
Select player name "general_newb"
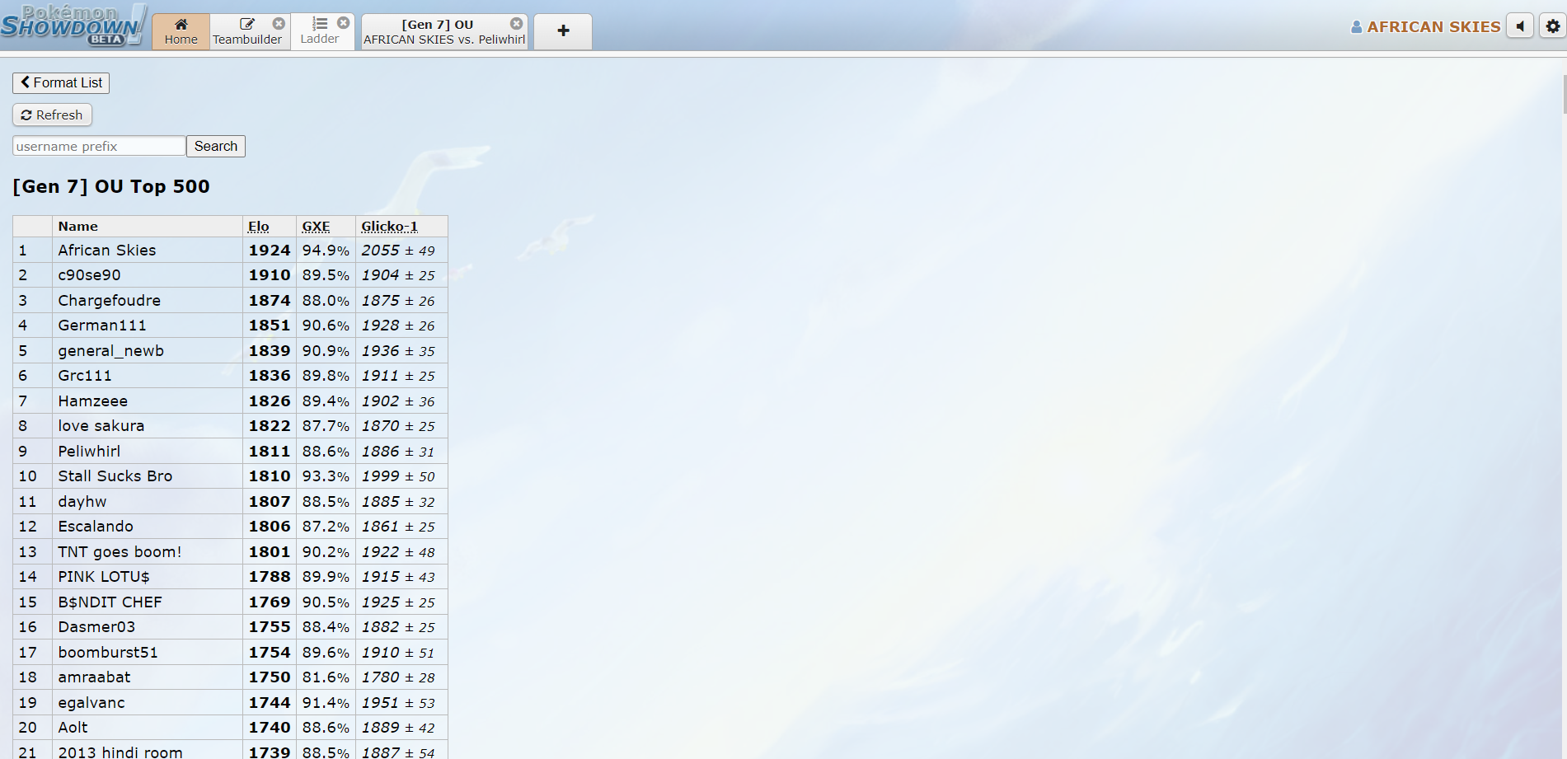pos(111,351)
